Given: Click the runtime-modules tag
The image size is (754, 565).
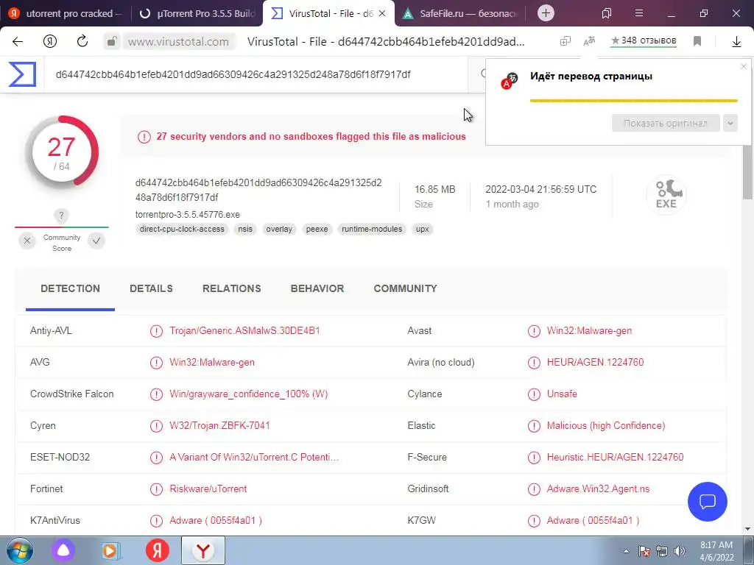Looking at the screenshot, I should 372,230.
